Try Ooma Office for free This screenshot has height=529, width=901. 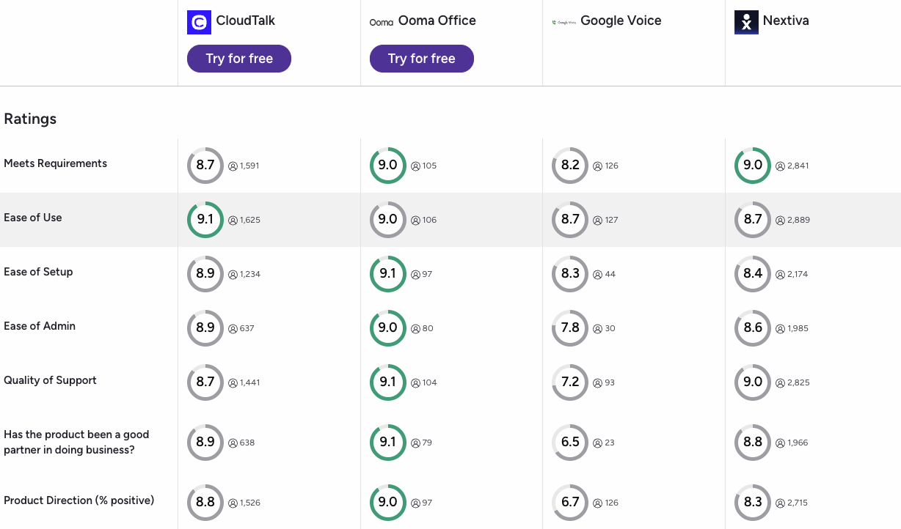tap(422, 59)
